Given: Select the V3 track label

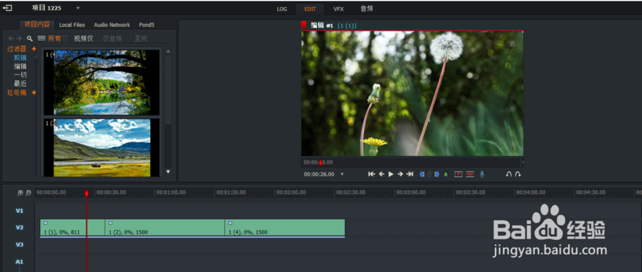Looking at the screenshot, I should pyautogui.click(x=20, y=244).
